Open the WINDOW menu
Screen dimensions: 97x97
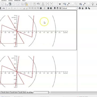(x=17, y=1)
